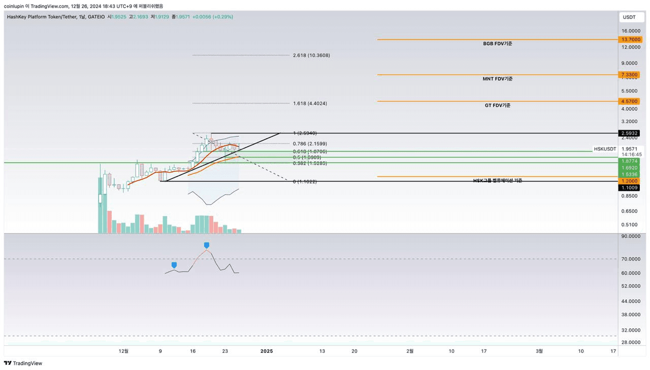Select the HashKey Platform Token/Tether symbol title

click(x=42, y=17)
